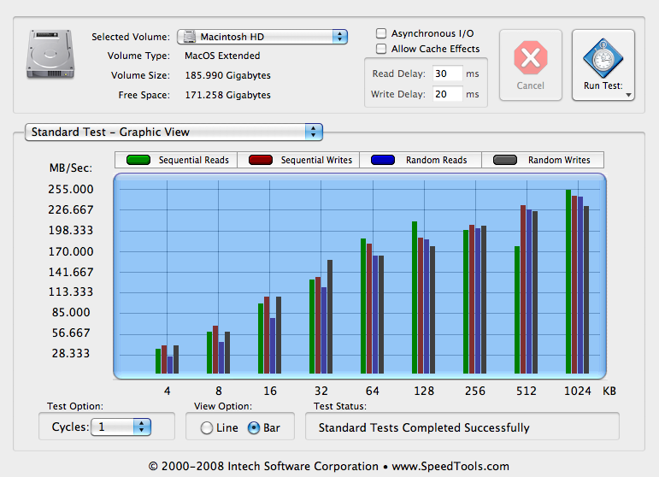Select the Line view radio button
The image size is (659, 477).
(x=206, y=427)
